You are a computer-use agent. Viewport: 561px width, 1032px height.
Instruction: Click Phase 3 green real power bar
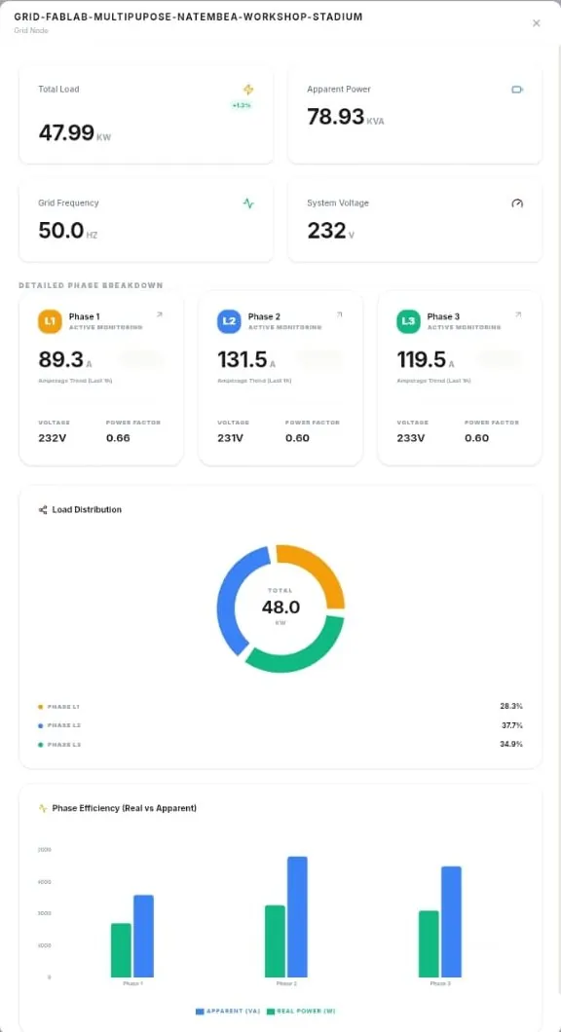click(x=429, y=943)
